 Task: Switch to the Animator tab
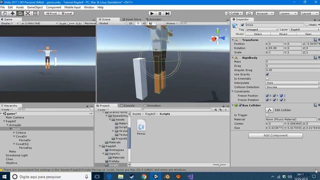point(153,19)
